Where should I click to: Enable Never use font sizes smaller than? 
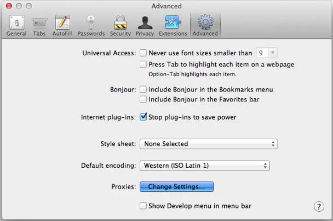(x=143, y=53)
